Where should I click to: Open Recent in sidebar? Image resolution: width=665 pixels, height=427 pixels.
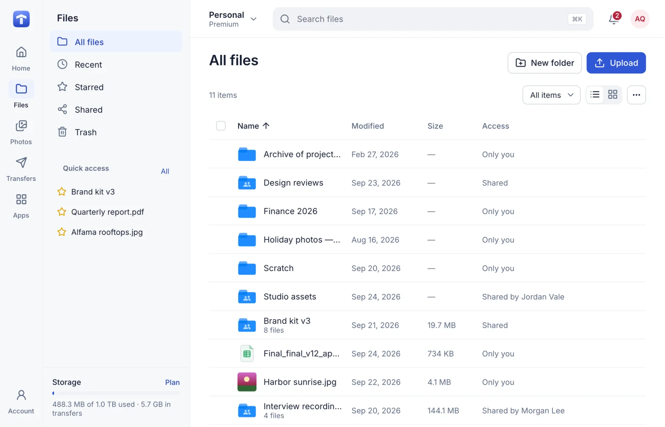click(x=116, y=64)
